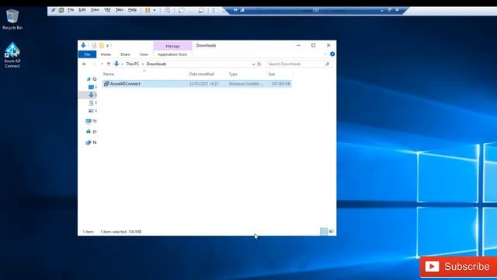Viewport: 497px width, 280px height.
Task: Select Downloads arrow icon in navigation pane
Action: pos(92,95)
